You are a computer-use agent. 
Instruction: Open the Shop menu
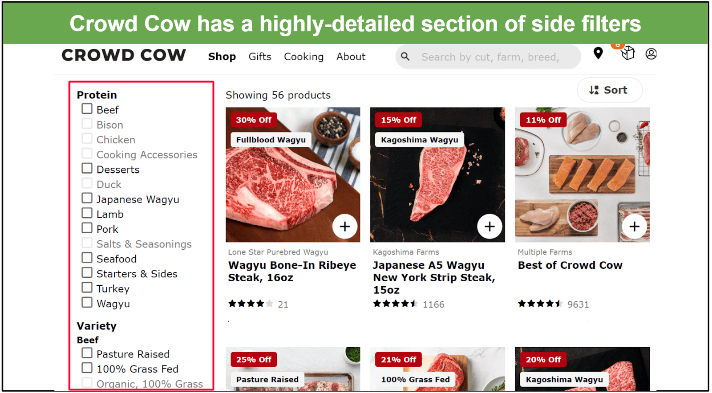pos(222,57)
